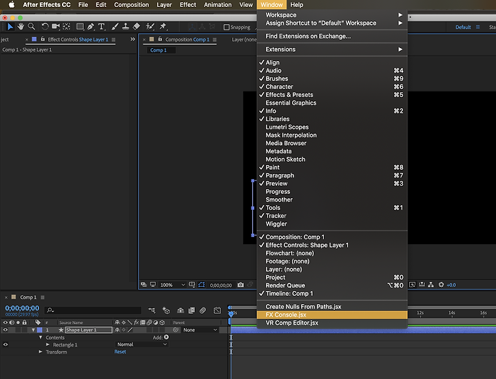496x379 pixels.
Task: Click the current timecode 0;00;00;00 in timeline
Action: coord(22,308)
